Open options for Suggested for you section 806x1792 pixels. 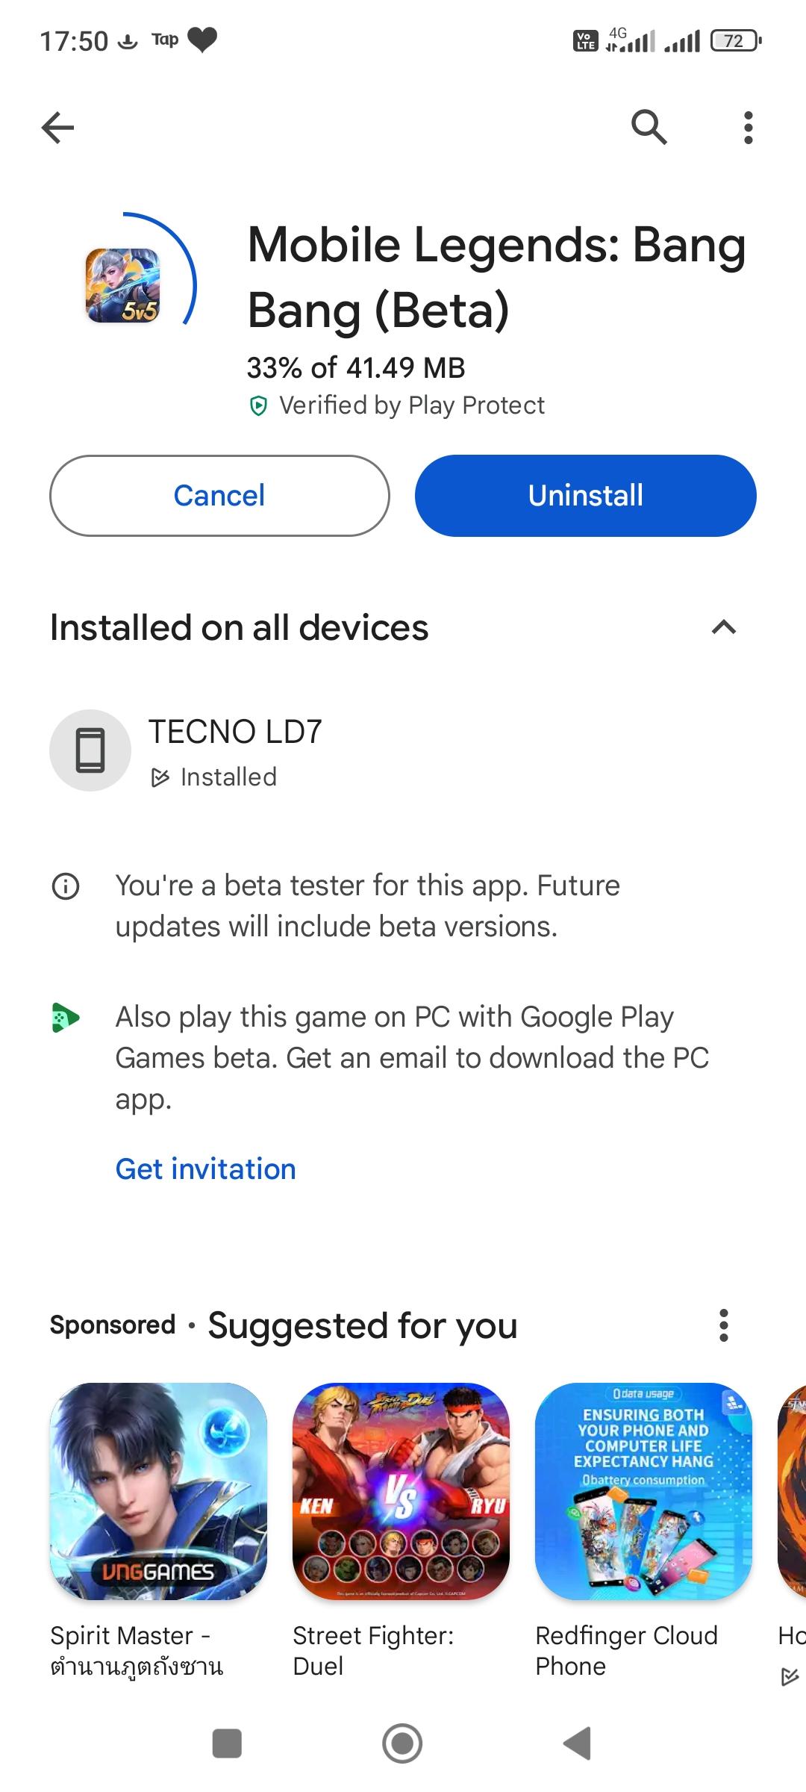(722, 1325)
